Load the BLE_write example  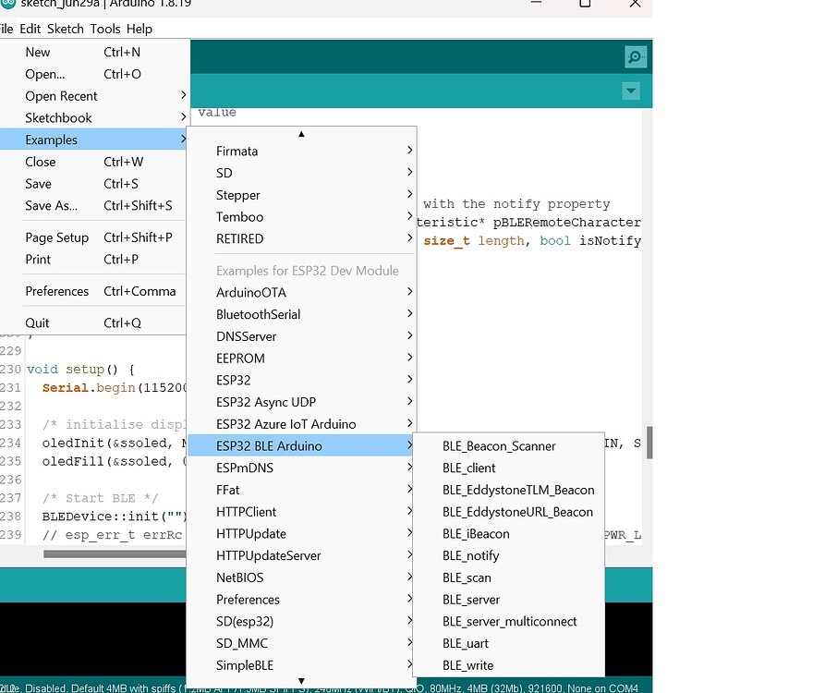(x=509, y=665)
